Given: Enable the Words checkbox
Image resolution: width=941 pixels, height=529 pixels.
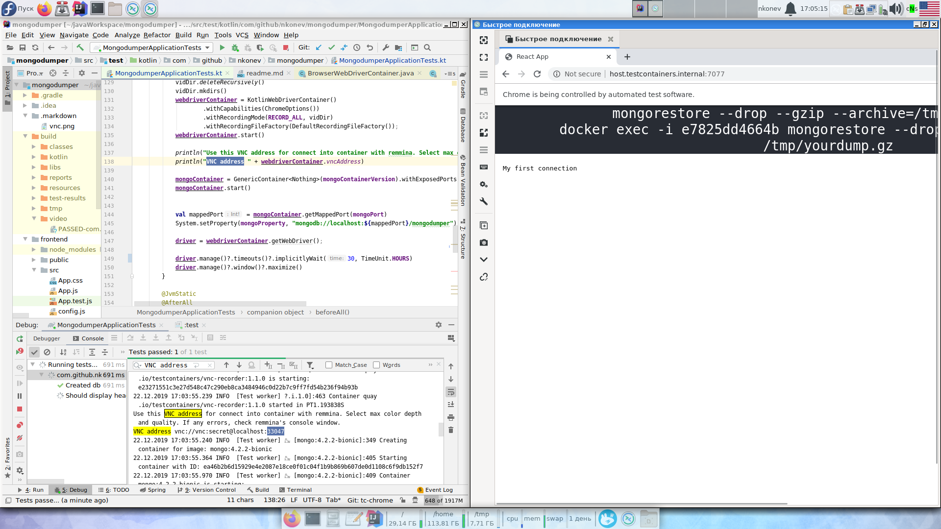Looking at the screenshot, I should click(376, 365).
